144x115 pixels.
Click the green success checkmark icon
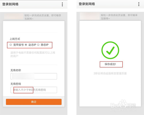[x=110, y=50]
